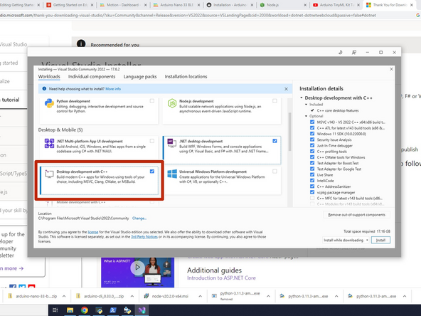Click the What is ASP.NET video thumbnail

click(137, 273)
